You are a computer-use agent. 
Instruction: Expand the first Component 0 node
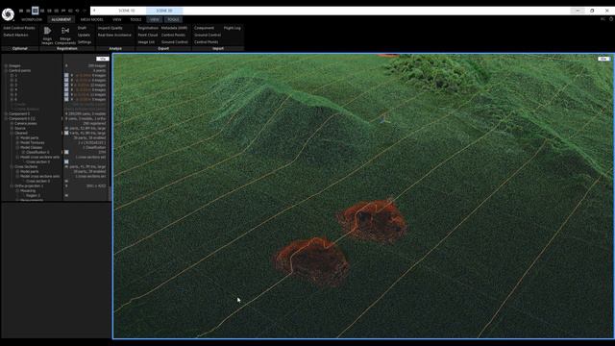[x=6, y=113]
